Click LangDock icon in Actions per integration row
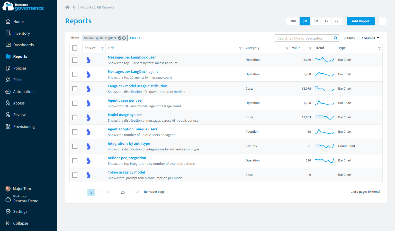 point(88,161)
